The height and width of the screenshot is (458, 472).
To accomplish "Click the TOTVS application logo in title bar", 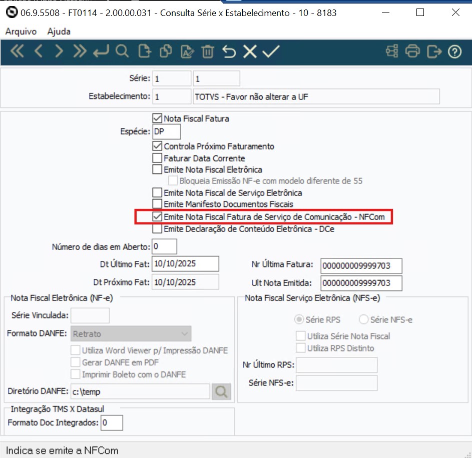I will (12, 12).
